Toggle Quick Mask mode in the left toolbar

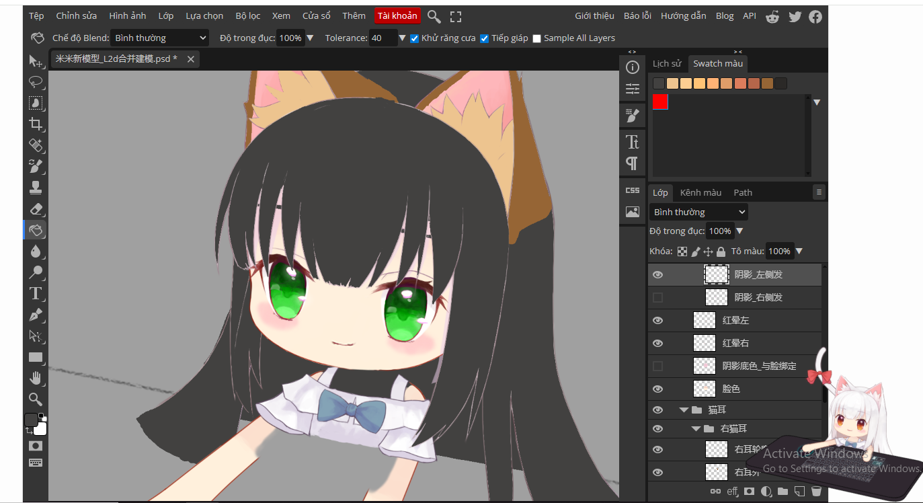(36, 446)
